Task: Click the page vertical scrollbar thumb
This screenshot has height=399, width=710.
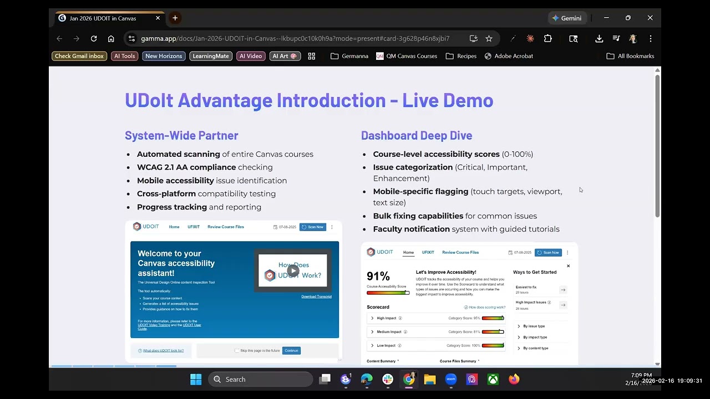Action: (658, 145)
